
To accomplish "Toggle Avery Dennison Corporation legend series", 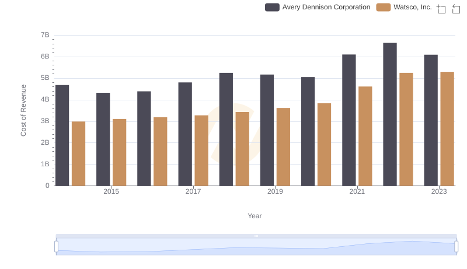I will [x=318, y=7].
